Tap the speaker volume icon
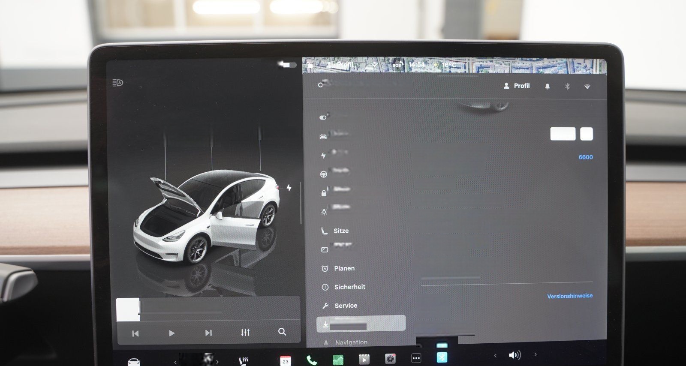This screenshot has height=366, width=686. (x=514, y=355)
